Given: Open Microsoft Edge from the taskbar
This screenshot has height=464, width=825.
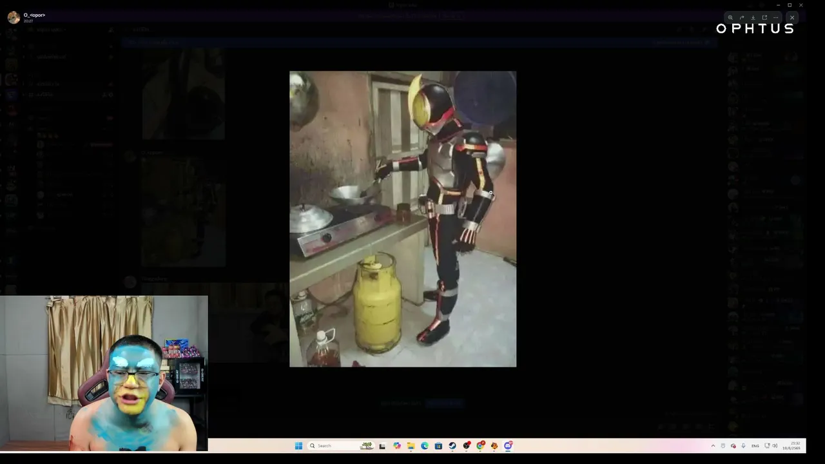Looking at the screenshot, I should [x=425, y=445].
